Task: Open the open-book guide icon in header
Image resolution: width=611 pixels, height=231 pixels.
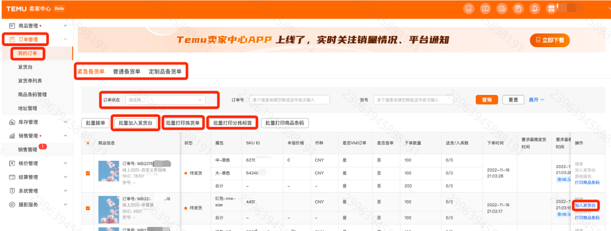Action: (485, 9)
